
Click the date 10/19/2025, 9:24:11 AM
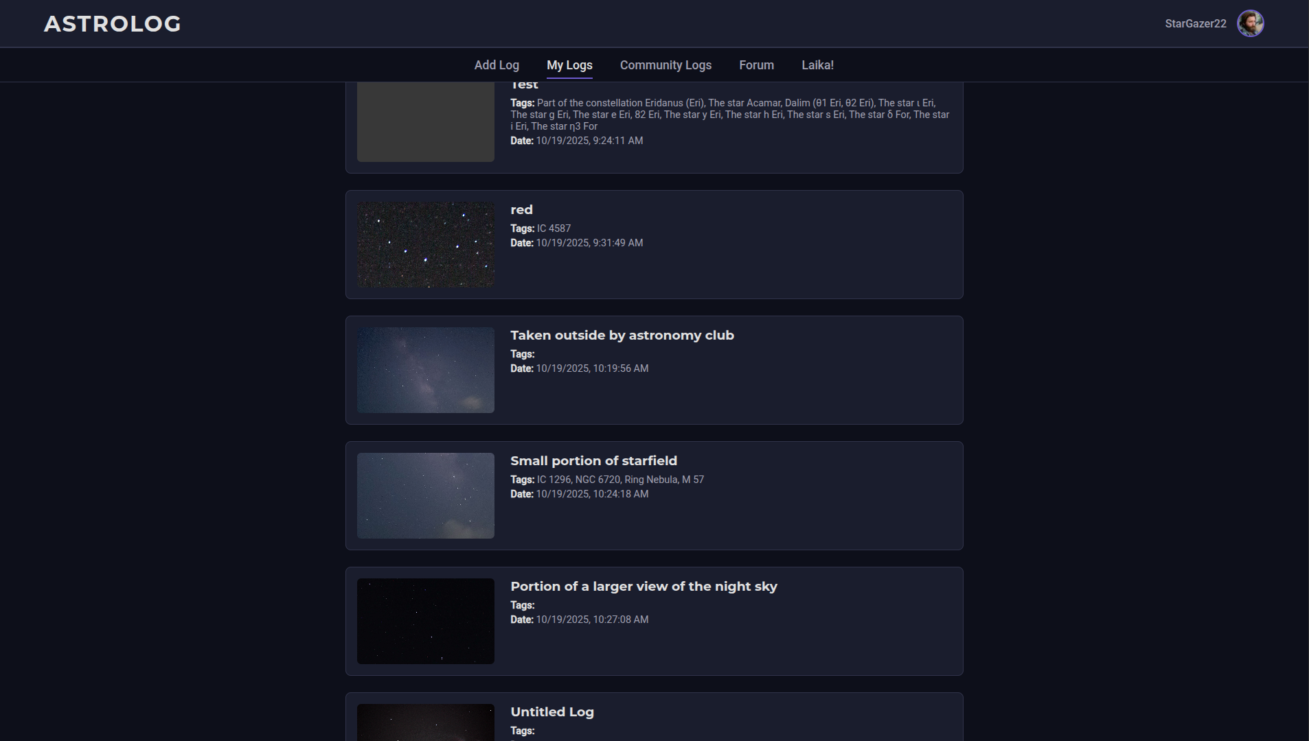(589, 141)
